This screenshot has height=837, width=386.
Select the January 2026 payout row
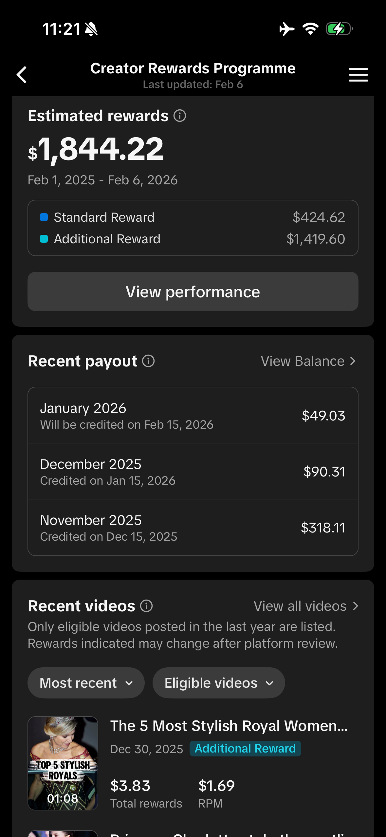tap(193, 415)
